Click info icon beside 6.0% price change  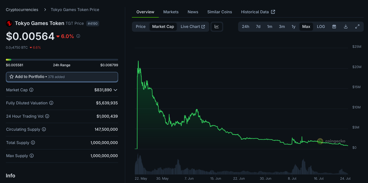point(78,36)
